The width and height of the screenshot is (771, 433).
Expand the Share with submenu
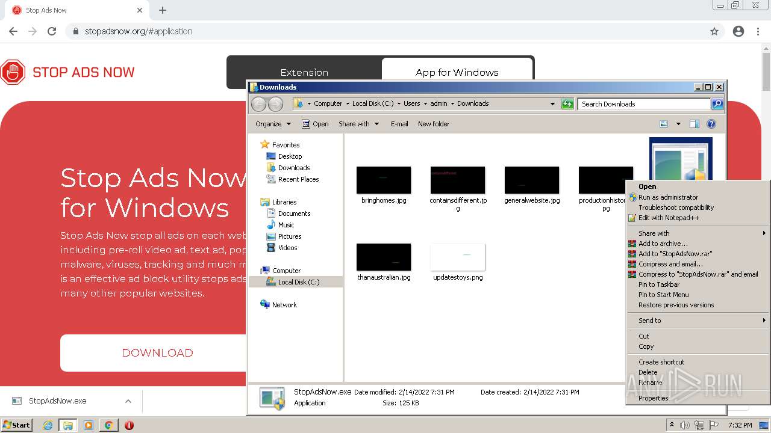pos(698,233)
